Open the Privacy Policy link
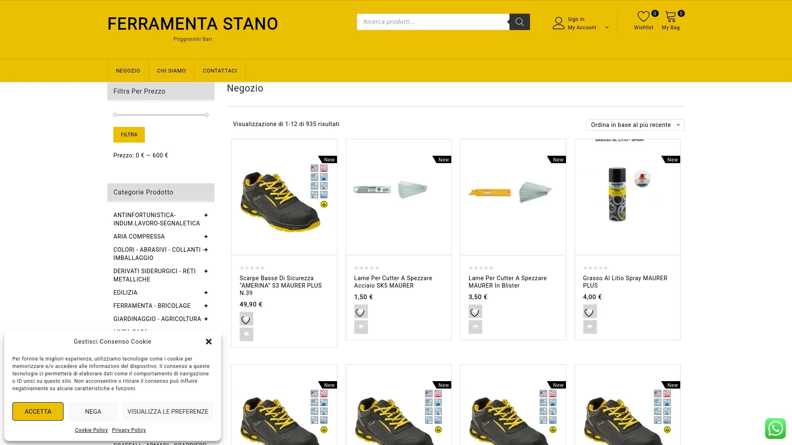The width and height of the screenshot is (792, 445). (129, 430)
